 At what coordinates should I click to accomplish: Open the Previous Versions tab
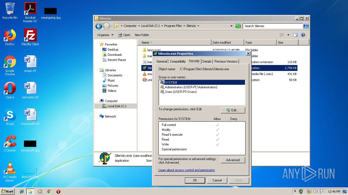click(226, 61)
